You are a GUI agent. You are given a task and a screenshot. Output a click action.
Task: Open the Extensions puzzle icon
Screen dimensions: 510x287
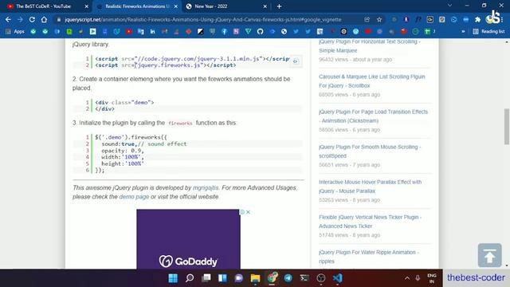(477, 19)
